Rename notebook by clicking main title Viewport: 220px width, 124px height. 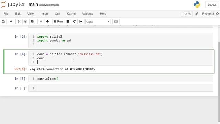coord(33,4)
